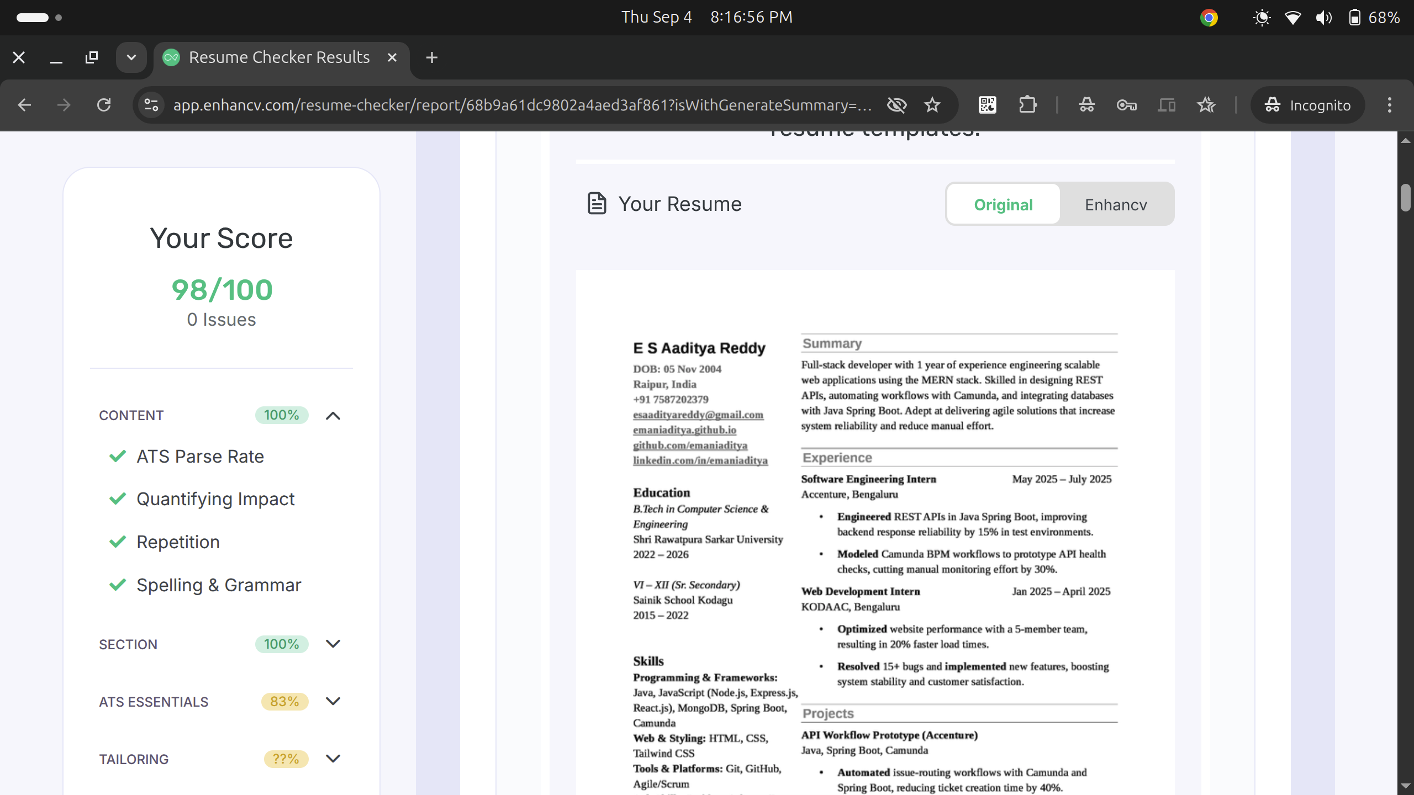The height and width of the screenshot is (795, 1414).
Task: Click the bookmark star icon
Action: 932,105
